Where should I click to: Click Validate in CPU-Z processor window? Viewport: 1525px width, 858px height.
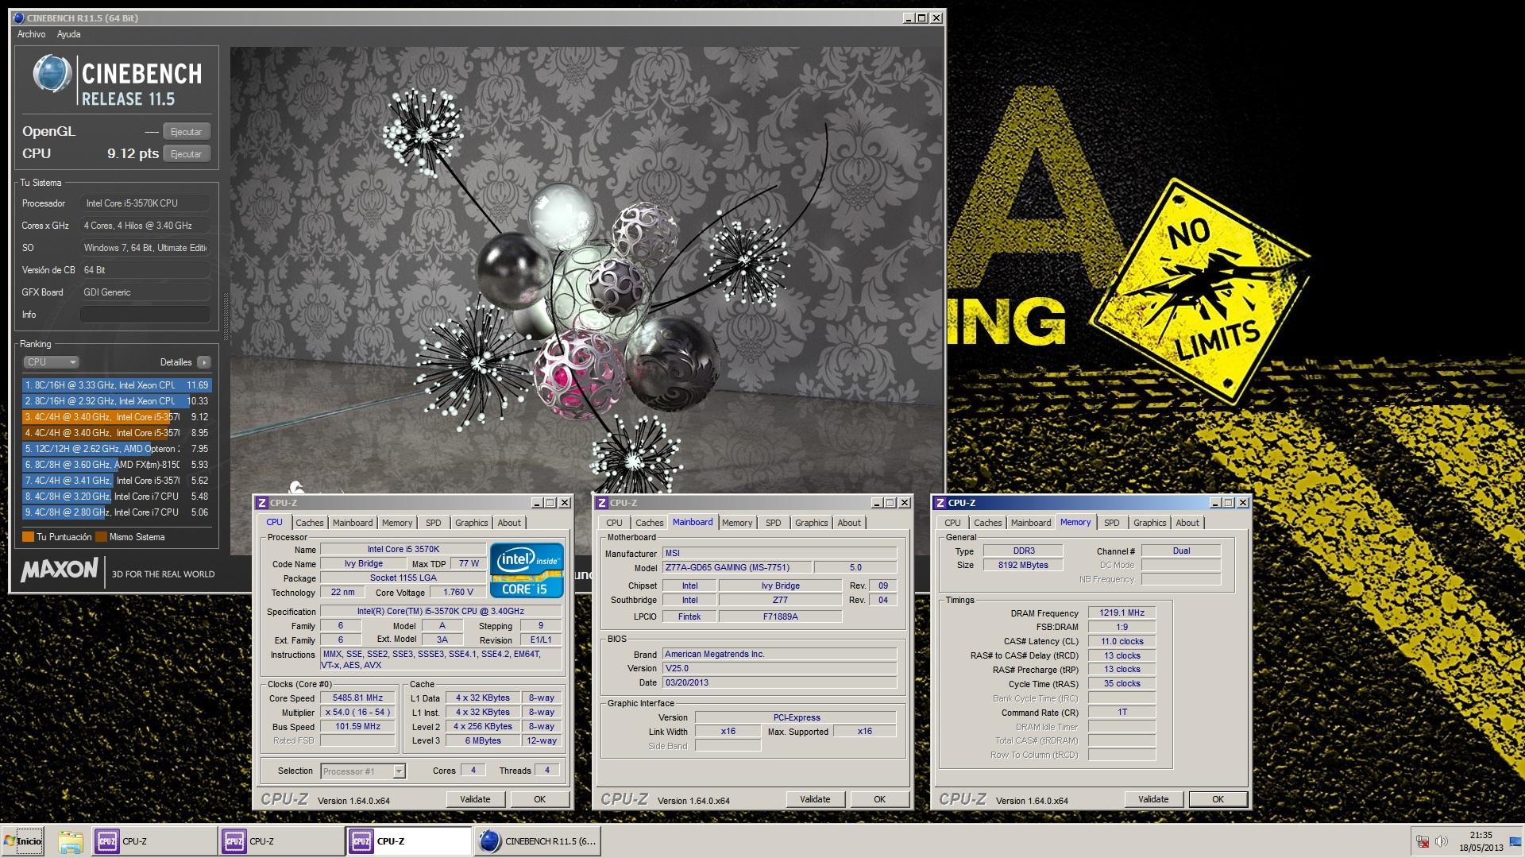pos(475,799)
